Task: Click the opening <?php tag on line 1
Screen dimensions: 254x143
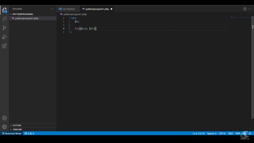Action: pyautogui.click(x=73, y=18)
